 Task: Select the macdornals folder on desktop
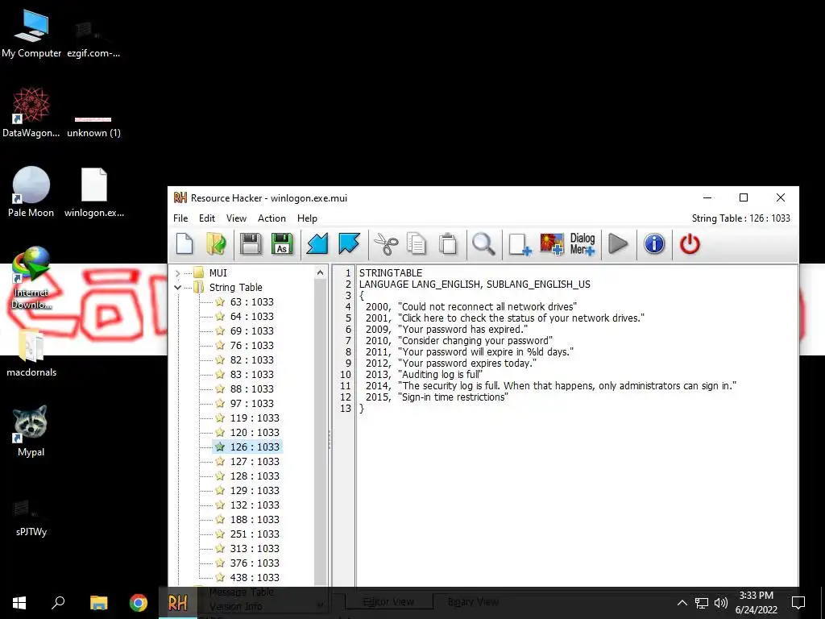coord(31,352)
